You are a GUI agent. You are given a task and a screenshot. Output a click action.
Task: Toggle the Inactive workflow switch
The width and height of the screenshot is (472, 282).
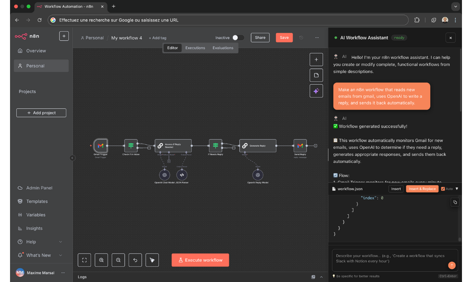pyautogui.click(x=238, y=37)
